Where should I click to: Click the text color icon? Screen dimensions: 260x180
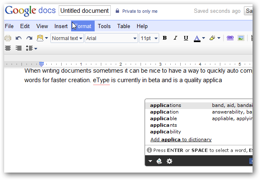tap(197, 38)
